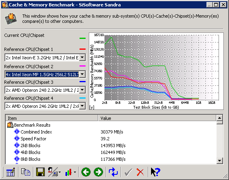Click the bar chart icon in toolbar
229x180 pixels.
click(x=68, y=172)
